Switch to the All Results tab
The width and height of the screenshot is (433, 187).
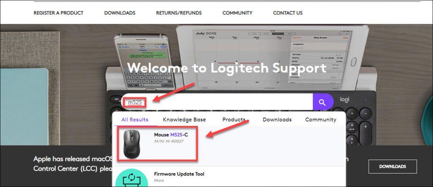135,120
